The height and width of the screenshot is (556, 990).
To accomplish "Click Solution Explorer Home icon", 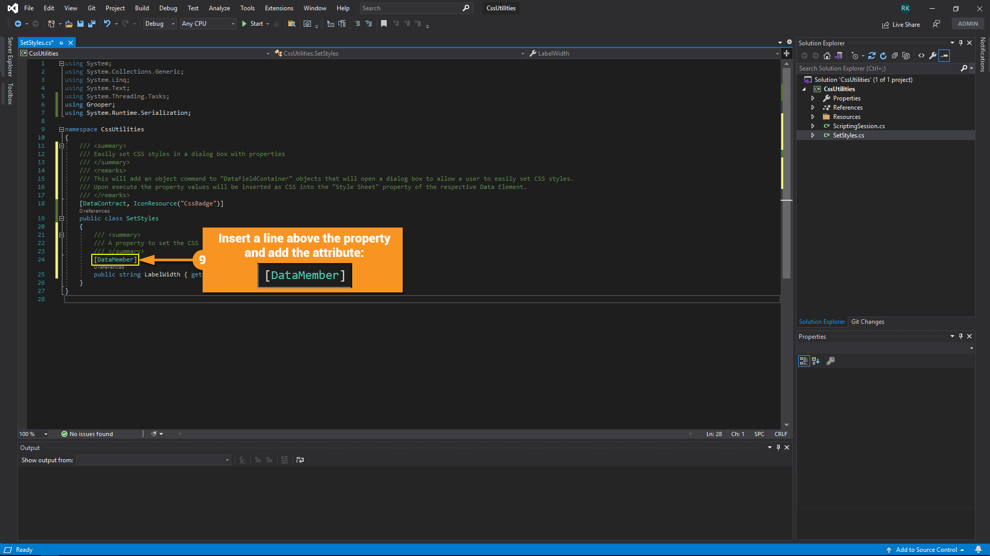I will (x=827, y=56).
